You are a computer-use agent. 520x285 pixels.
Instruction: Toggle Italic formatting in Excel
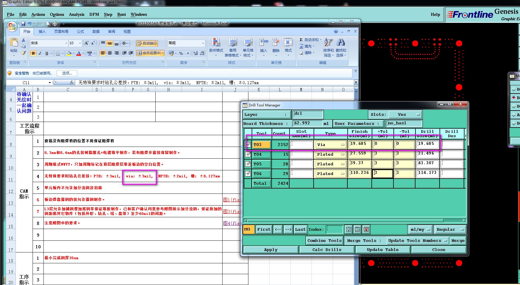(x=40, y=53)
